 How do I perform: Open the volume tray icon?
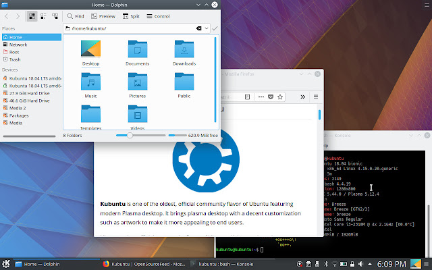[360, 264]
